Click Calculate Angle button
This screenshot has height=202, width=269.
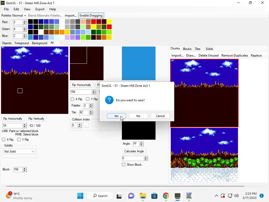click(134, 151)
